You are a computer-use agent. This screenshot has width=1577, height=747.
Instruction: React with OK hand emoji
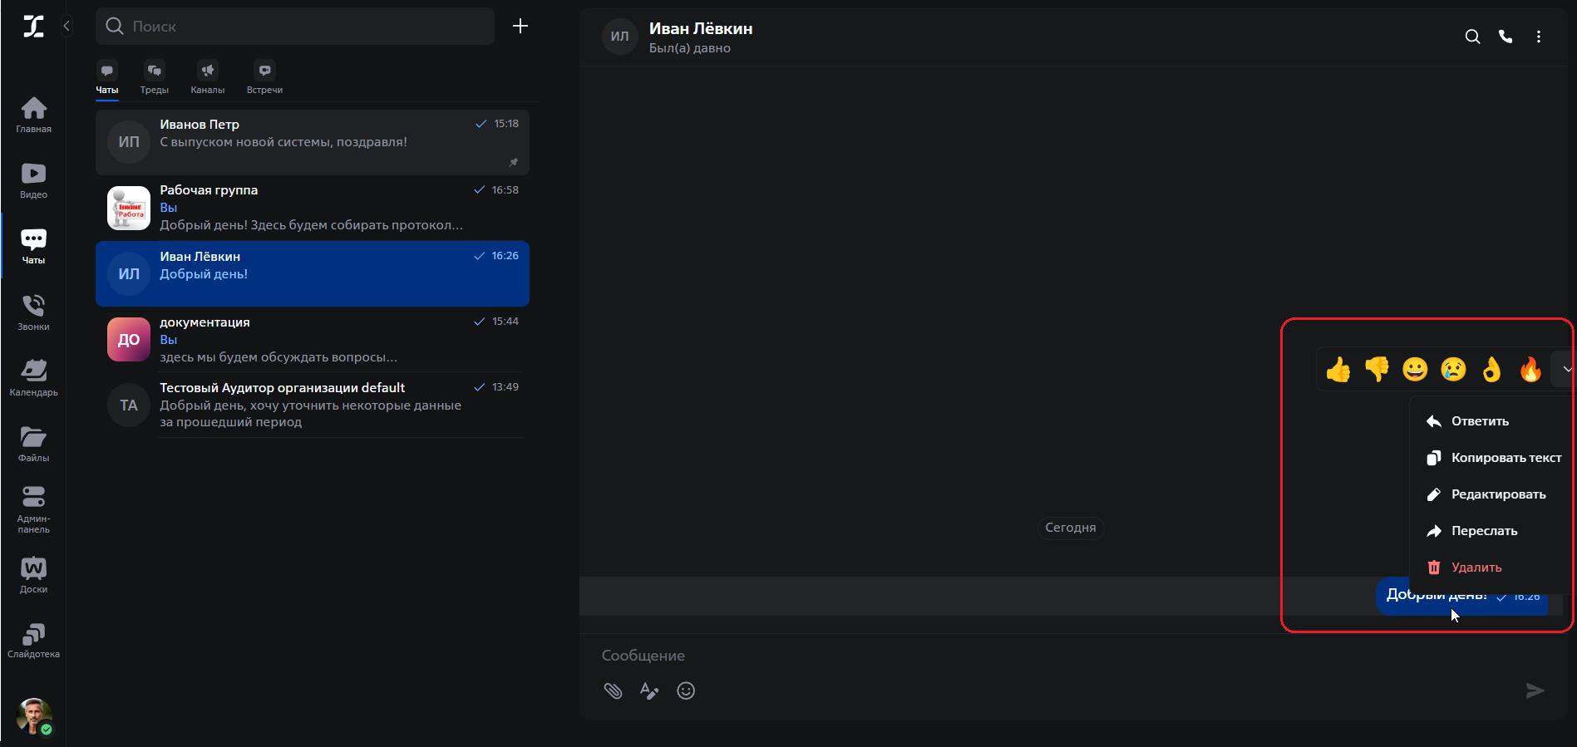pos(1491,369)
